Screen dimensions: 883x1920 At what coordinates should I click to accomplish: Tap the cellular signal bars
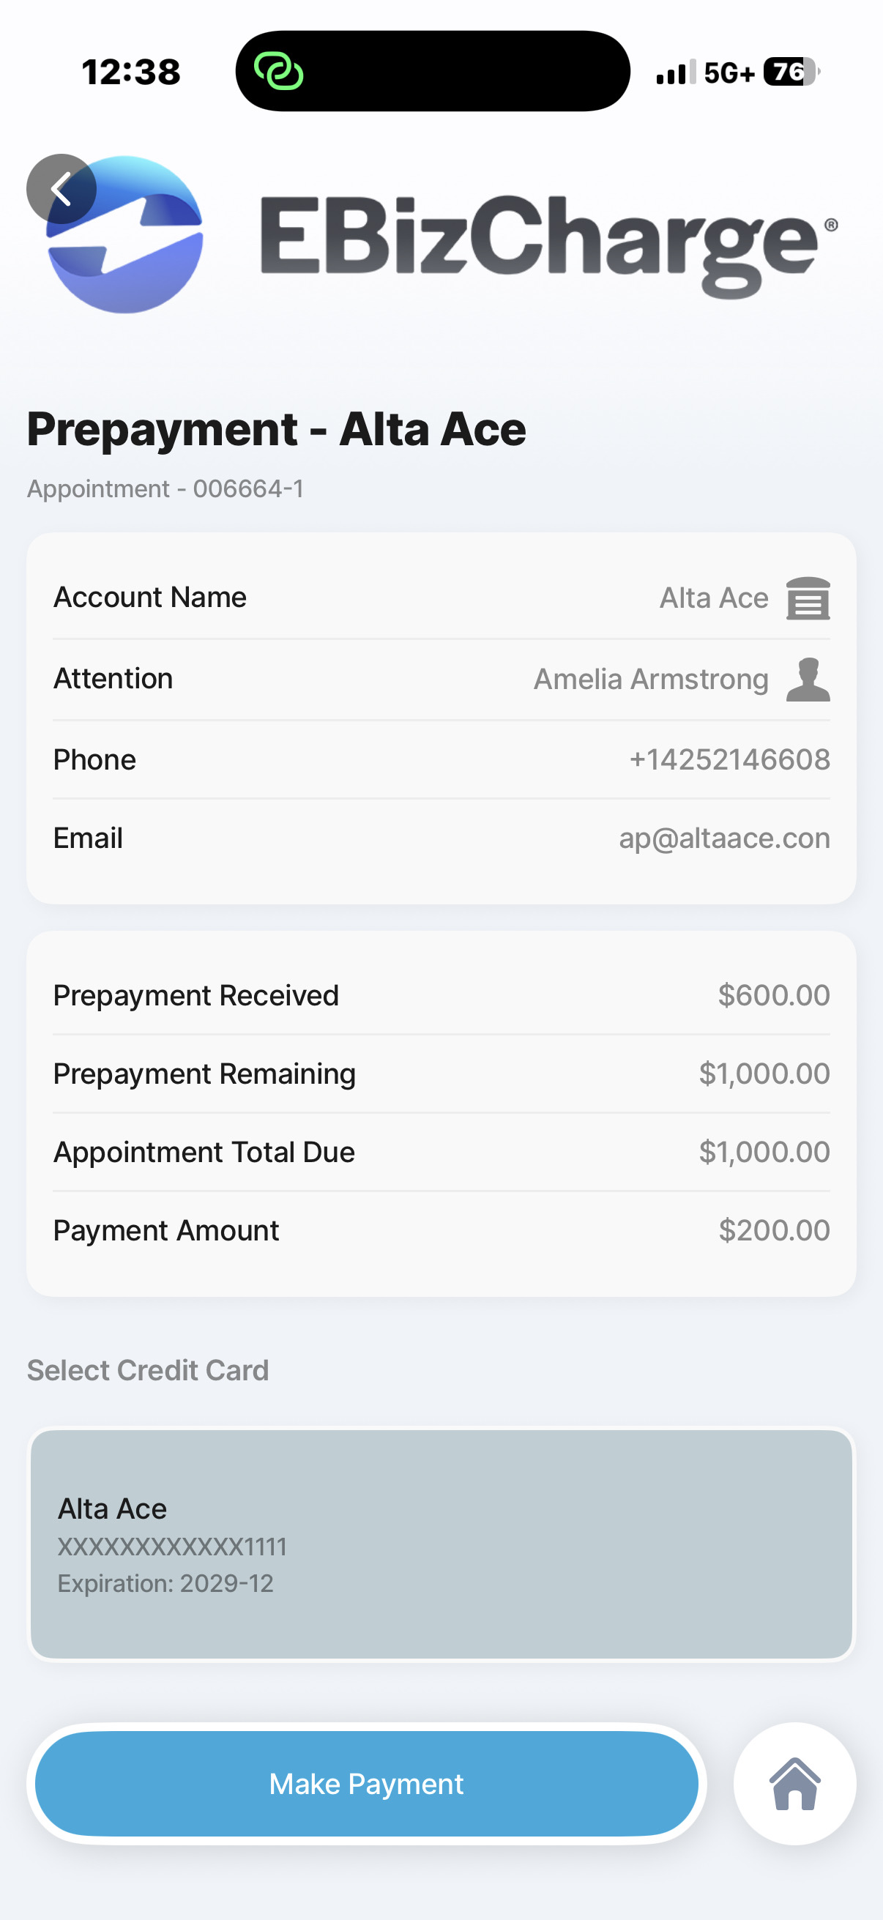(675, 72)
